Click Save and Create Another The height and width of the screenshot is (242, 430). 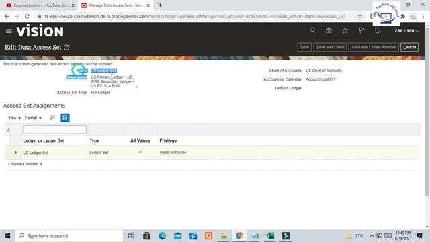374,47
